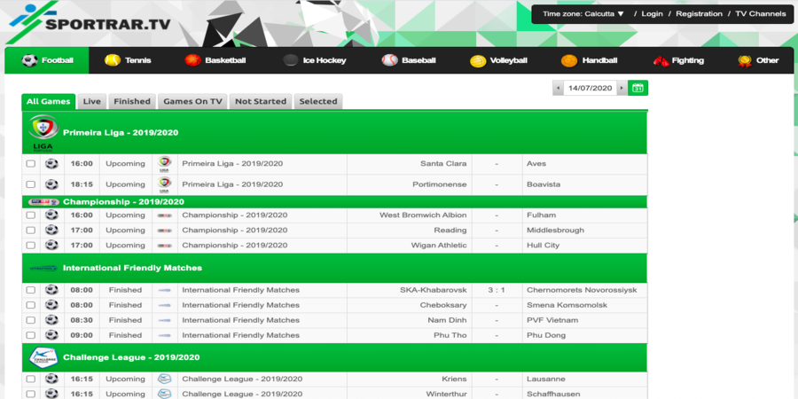The width and height of the screenshot is (798, 399).
Task: Switch to the Finished tab
Action: coord(132,101)
